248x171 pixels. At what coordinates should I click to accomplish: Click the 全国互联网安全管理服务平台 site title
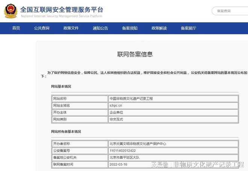pyautogui.click(x=62, y=10)
